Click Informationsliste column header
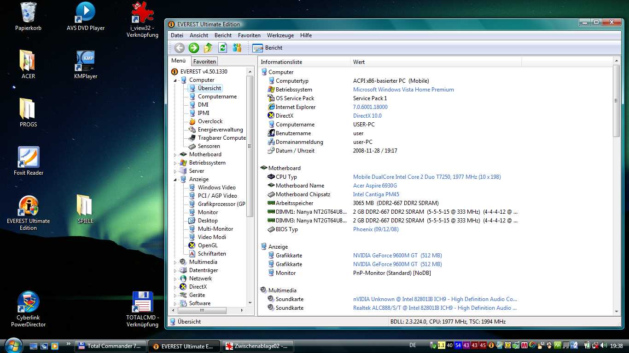Image resolution: width=629 pixels, height=353 pixels. (x=304, y=62)
